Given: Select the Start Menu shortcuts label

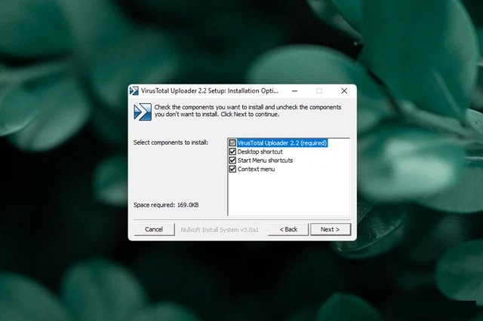Looking at the screenshot, I should pos(265,160).
